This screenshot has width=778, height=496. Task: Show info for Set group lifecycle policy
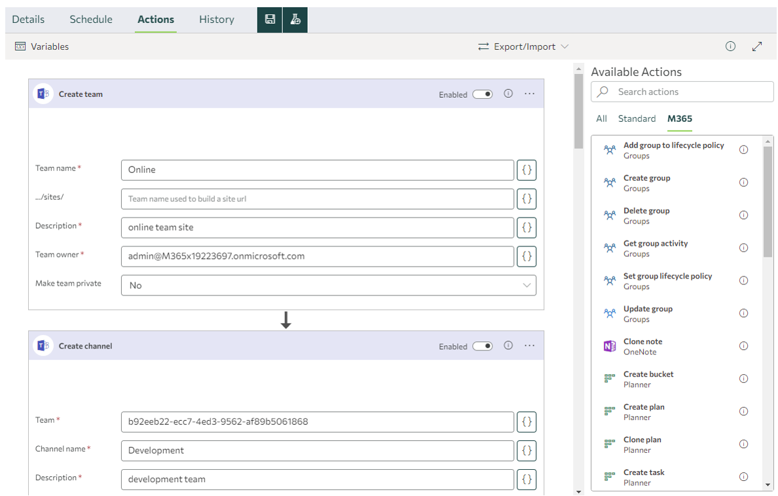pos(743,280)
